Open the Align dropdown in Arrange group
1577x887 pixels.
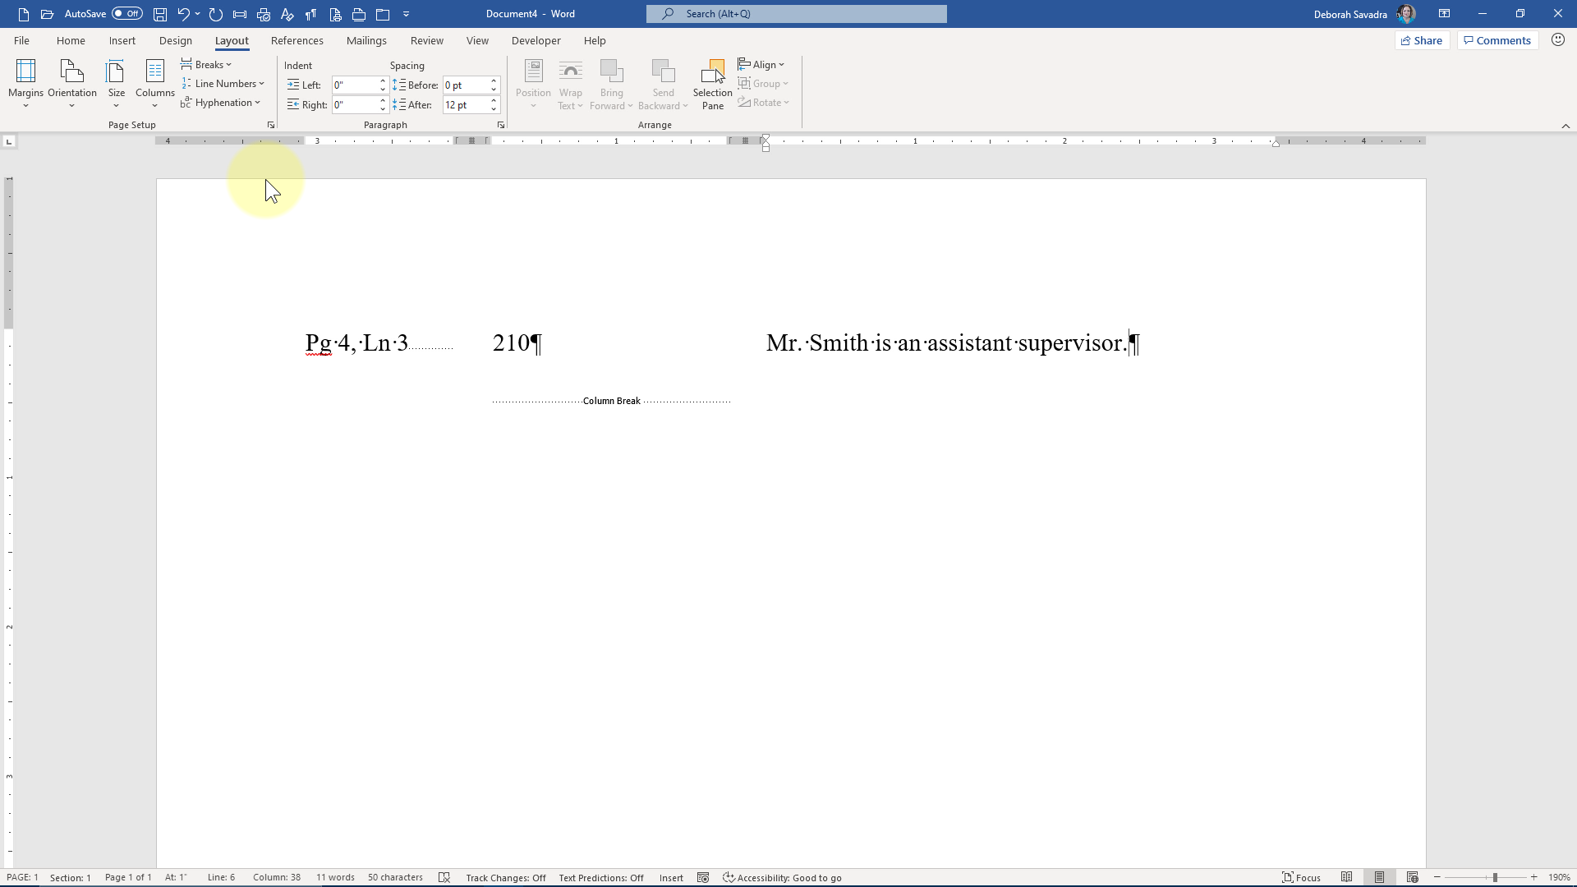(761, 64)
